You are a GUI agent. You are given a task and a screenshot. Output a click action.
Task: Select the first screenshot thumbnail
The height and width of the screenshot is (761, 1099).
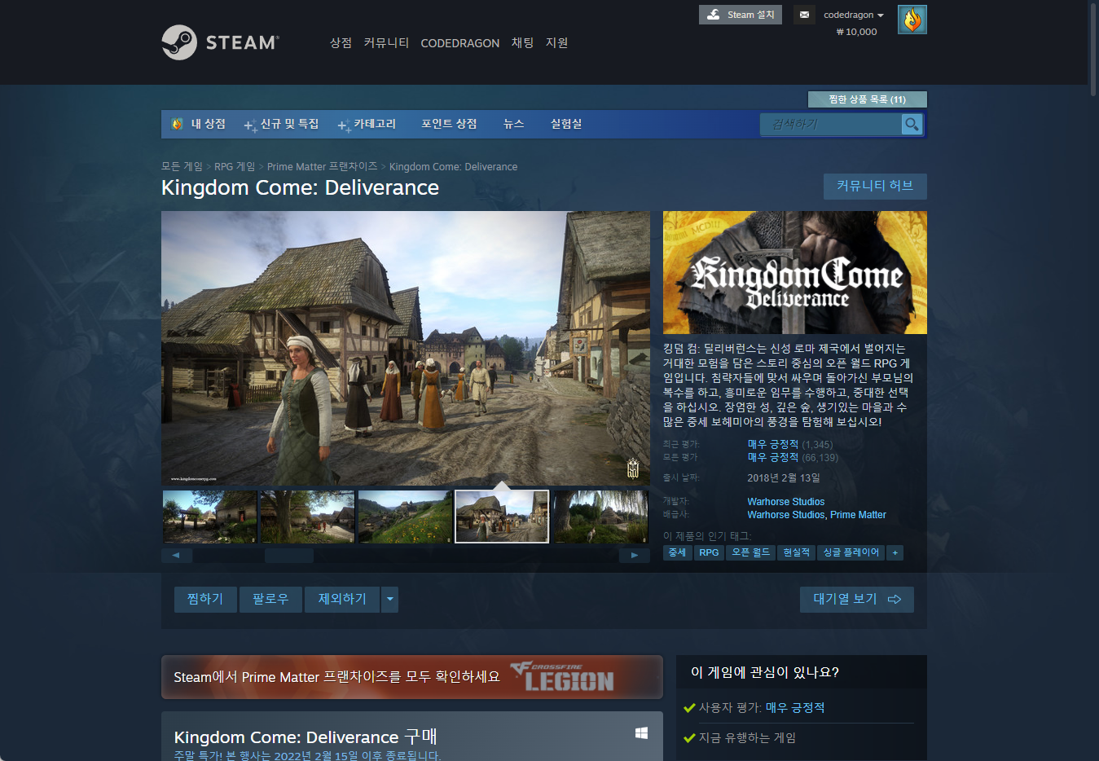click(209, 517)
